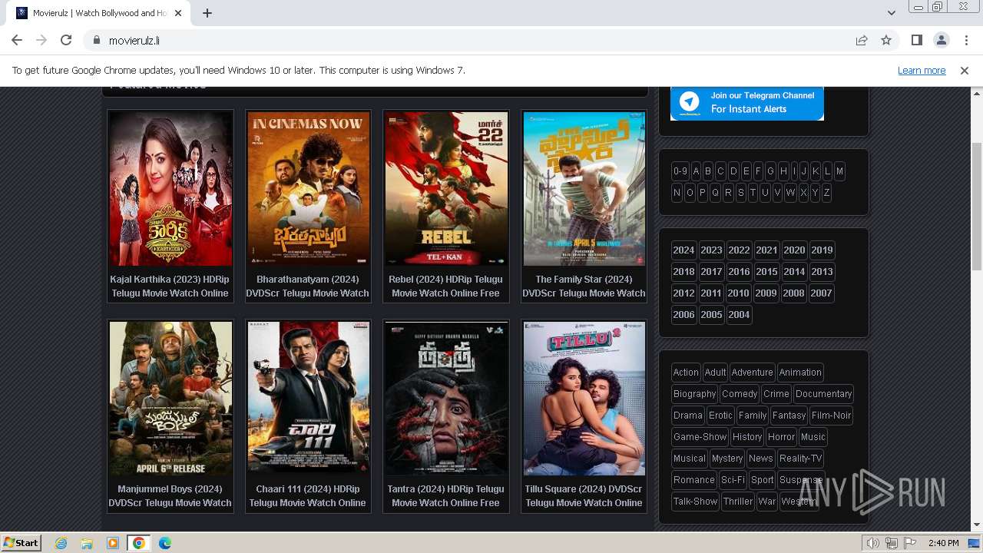Open The Family Star movie poster

(x=584, y=188)
